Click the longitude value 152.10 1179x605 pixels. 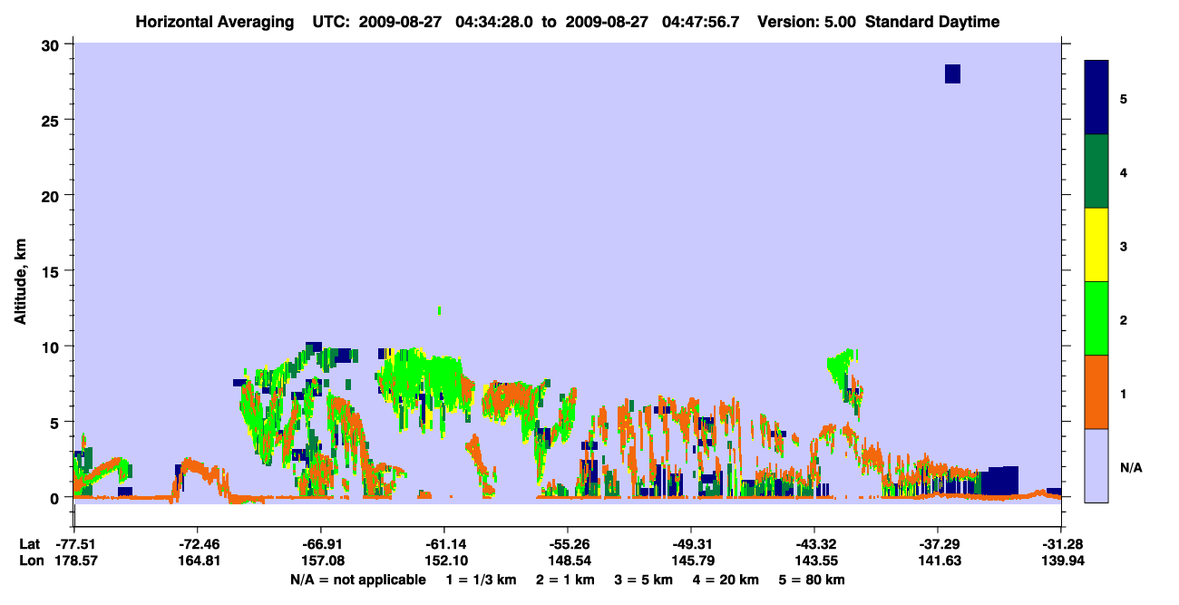click(x=444, y=561)
